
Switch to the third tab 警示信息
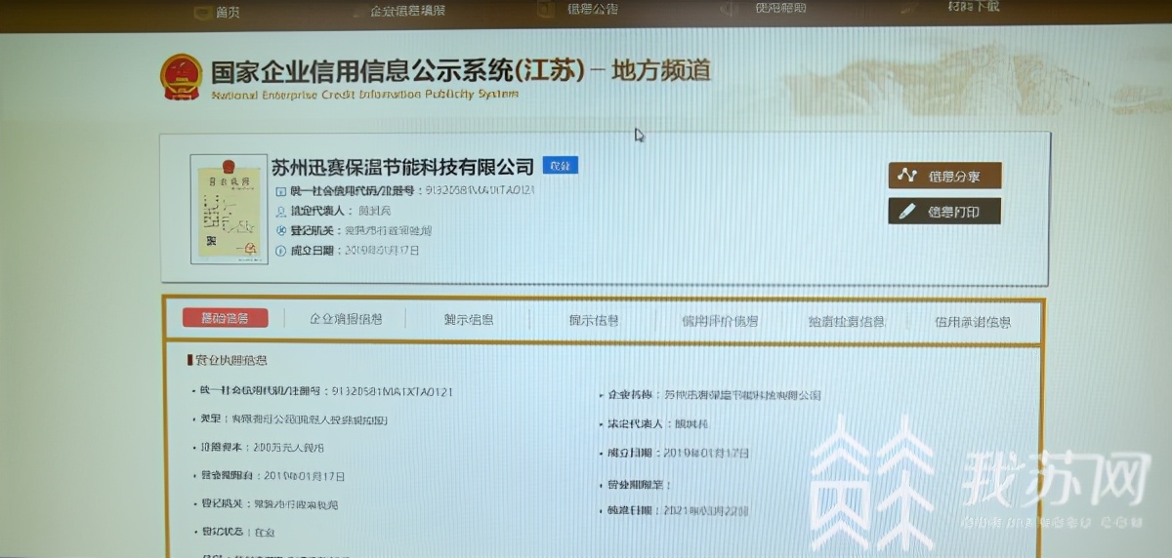click(x=469, y=320)
